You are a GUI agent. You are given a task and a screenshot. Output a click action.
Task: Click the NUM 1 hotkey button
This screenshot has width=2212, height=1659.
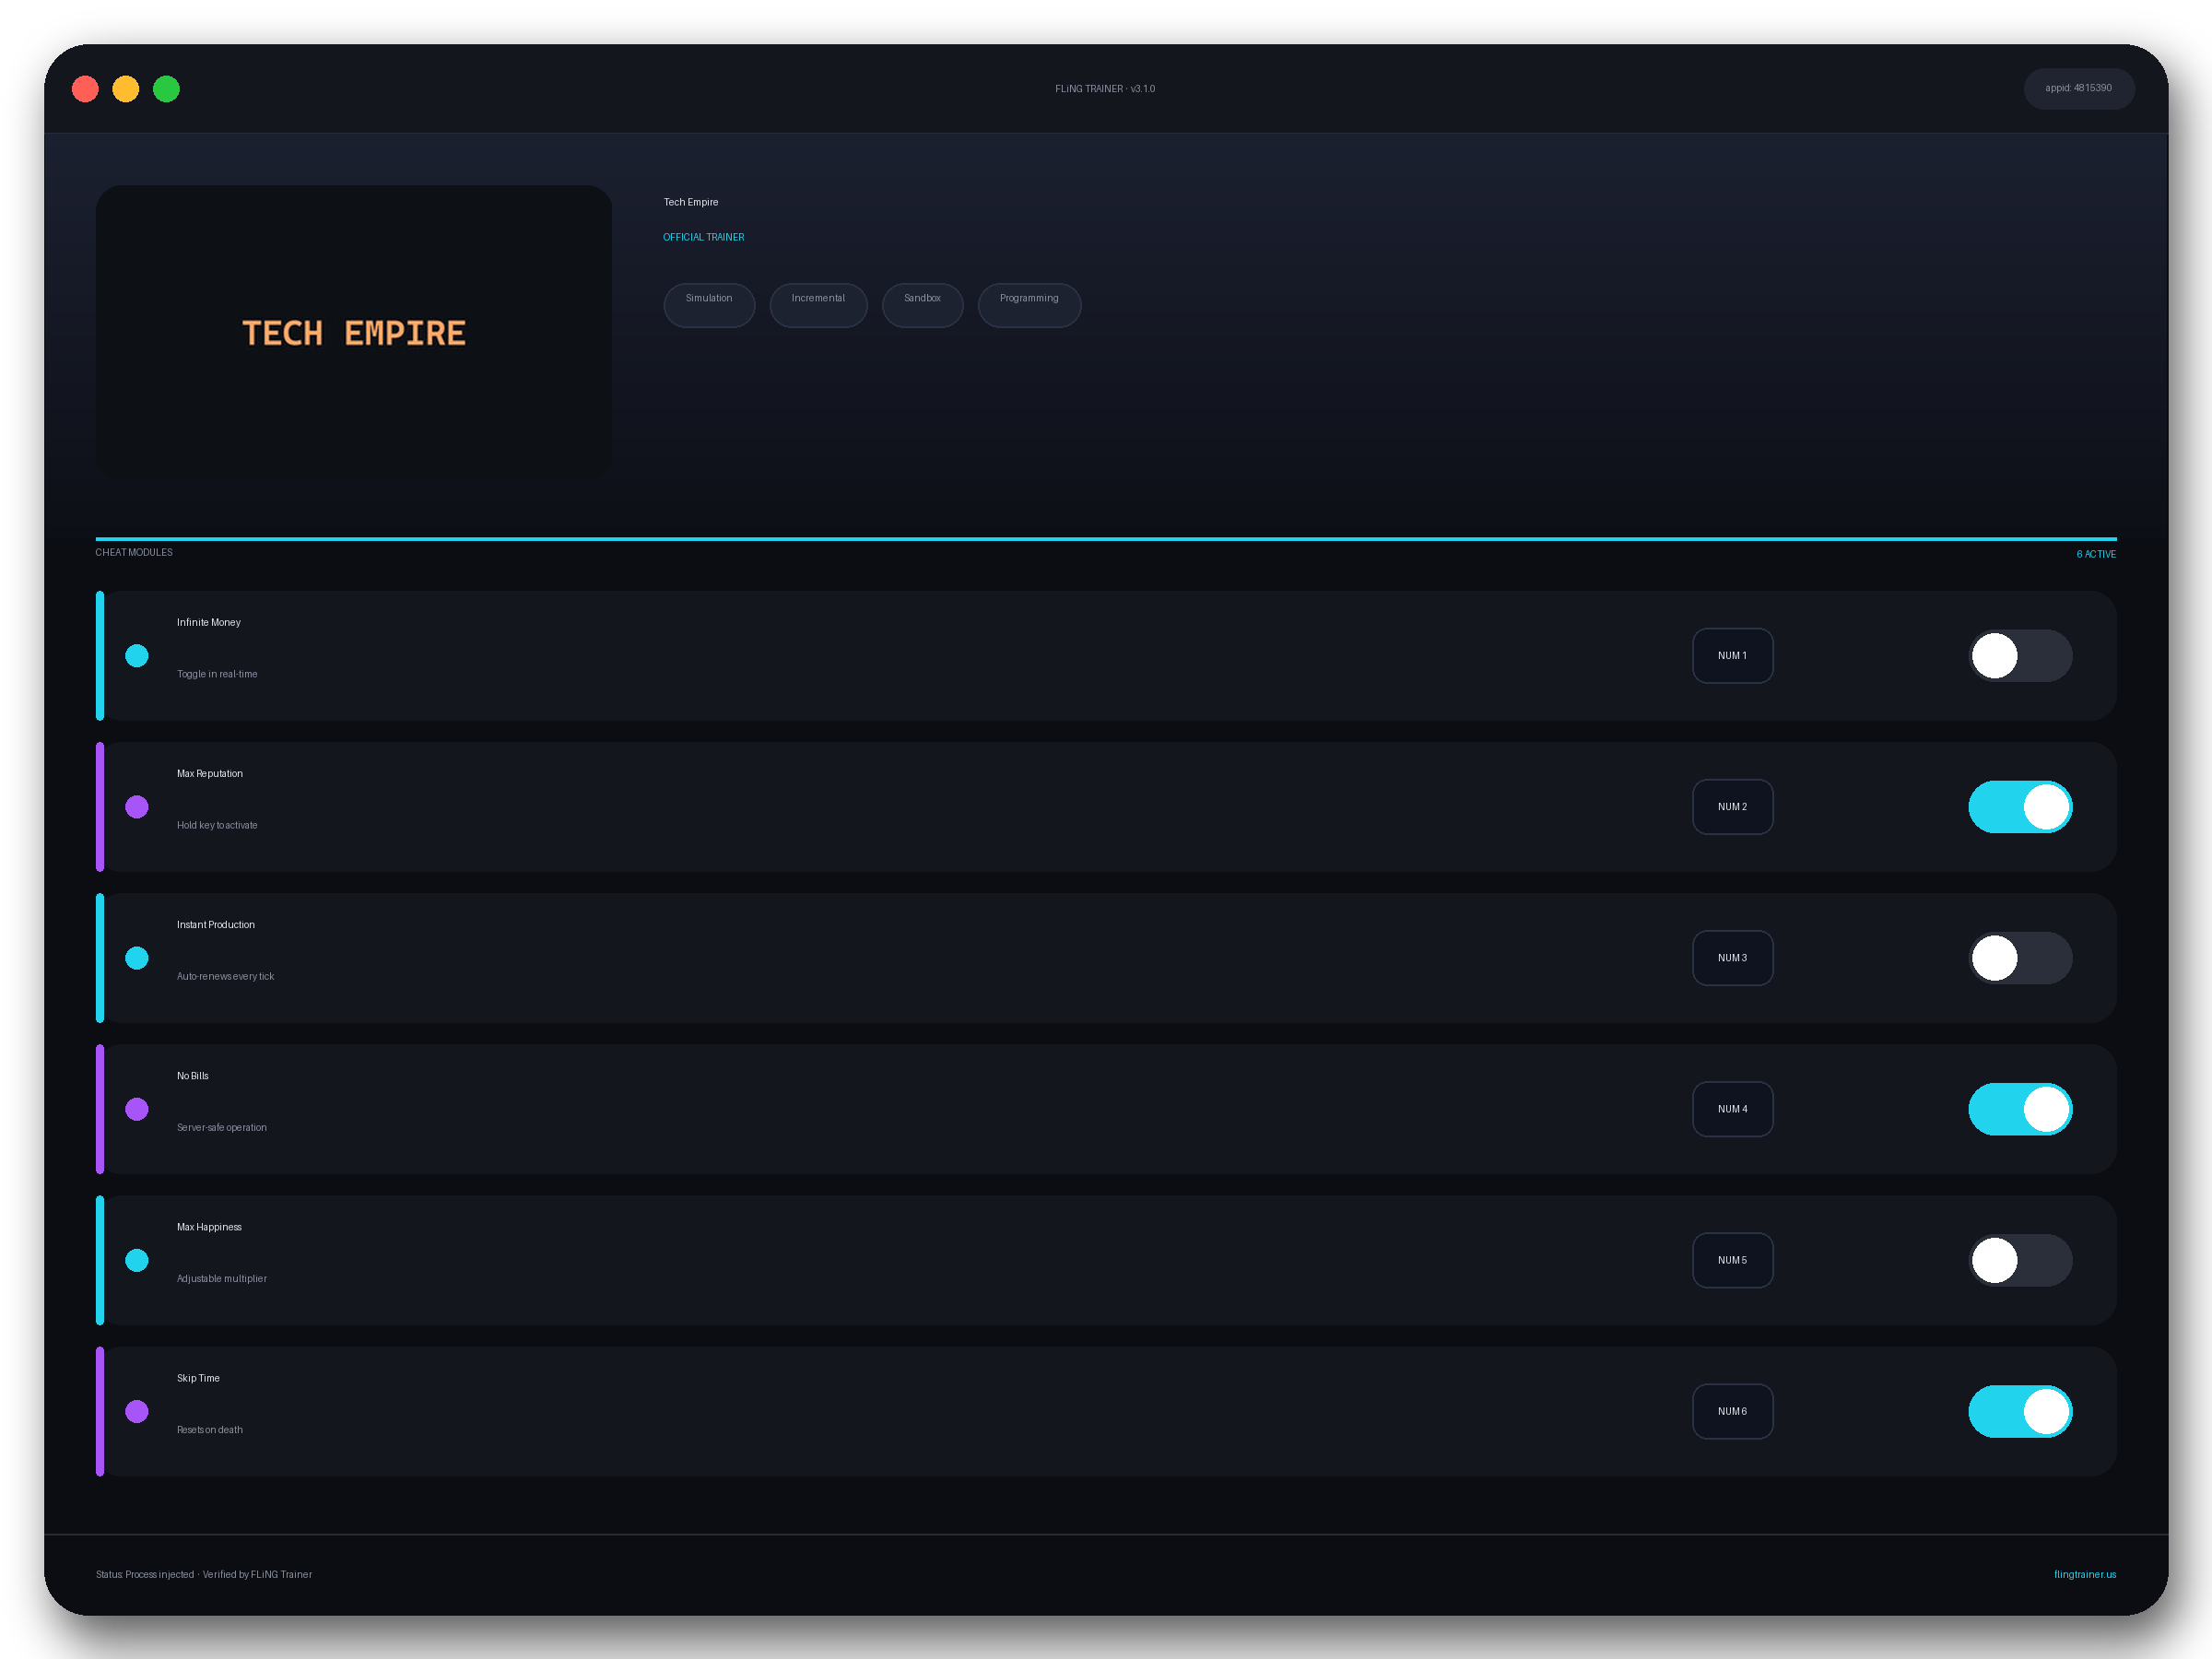click(x=1732, y=656)
